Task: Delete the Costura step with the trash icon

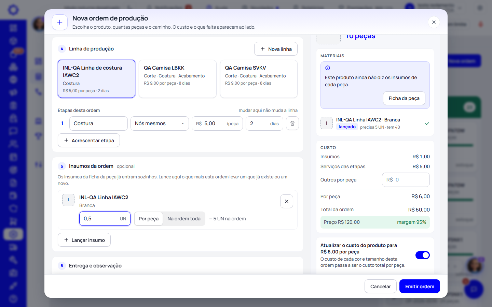Action: coord(292,123)
